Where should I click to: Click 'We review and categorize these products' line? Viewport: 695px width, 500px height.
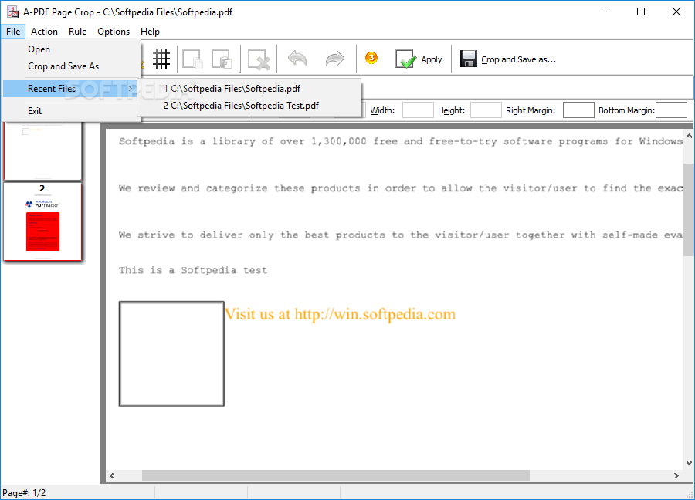pyautogui.click(x=401, y=188)
